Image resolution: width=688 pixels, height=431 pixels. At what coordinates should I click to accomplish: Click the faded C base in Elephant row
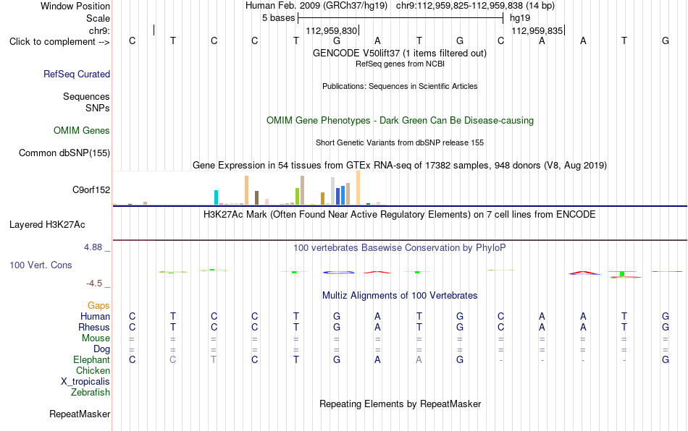pyautogui.click(x=173, y=359)
